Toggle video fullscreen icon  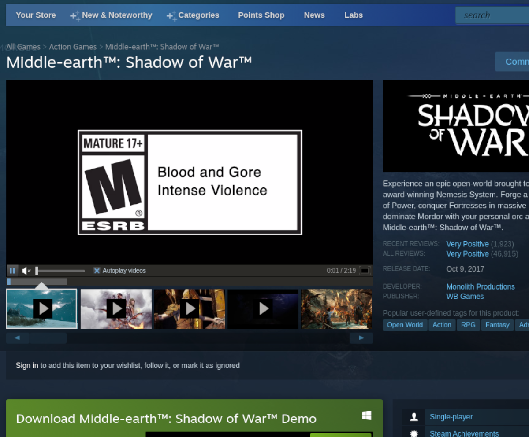[x=365, y=271]
